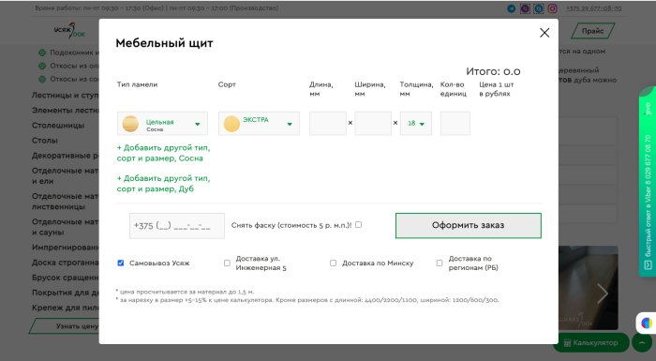The height and width of the screenshot is (361, 656).
Task: Add another type via the Сосна link
Action: (x=163, y=153)
